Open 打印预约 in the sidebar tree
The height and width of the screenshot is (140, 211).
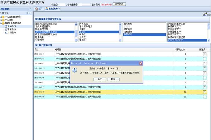pyautogui.click(x=12, y=32)
